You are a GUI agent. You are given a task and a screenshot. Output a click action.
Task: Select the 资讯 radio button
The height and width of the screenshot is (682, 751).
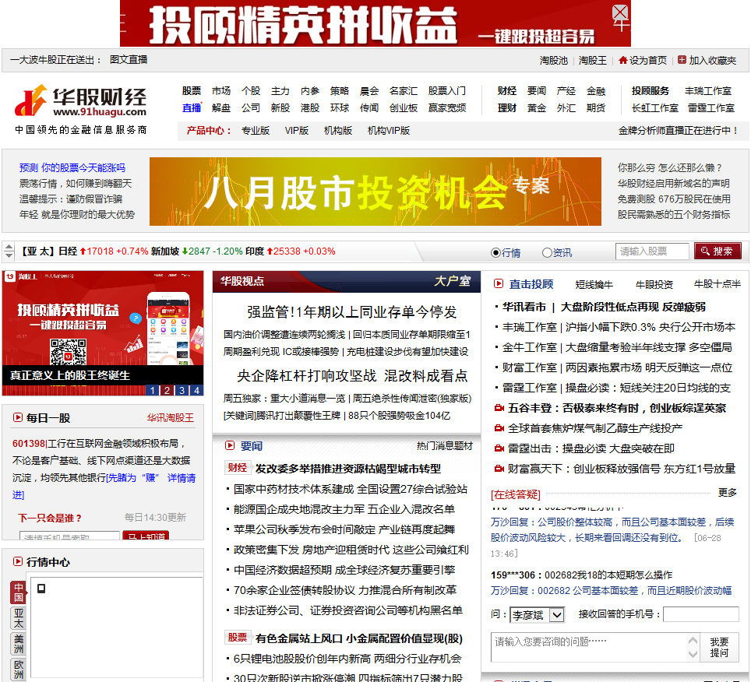(x=546, y=253)
